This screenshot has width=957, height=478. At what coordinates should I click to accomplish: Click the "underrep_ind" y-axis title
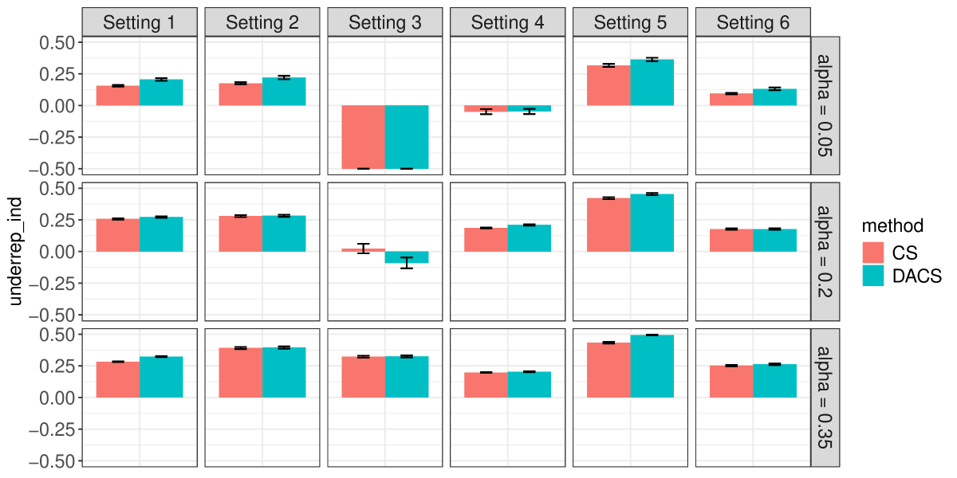(x=16, y=252)
